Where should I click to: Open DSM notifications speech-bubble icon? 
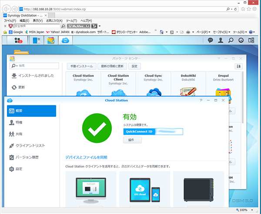click(211, 40)
